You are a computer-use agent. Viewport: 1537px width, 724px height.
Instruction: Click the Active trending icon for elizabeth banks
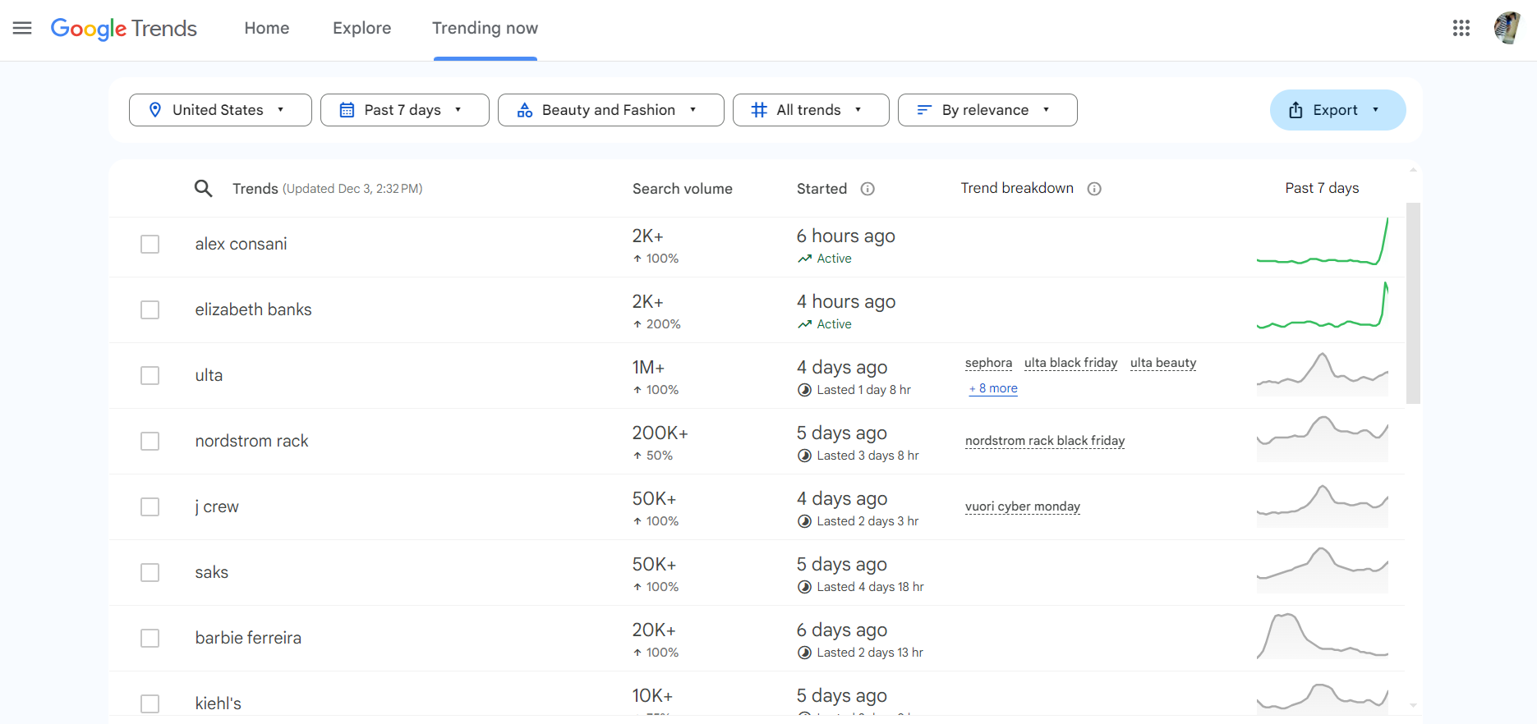point(804,324)
